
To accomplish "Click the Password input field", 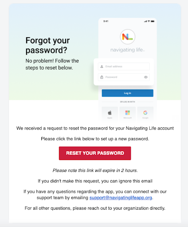I will pos(124,77).
